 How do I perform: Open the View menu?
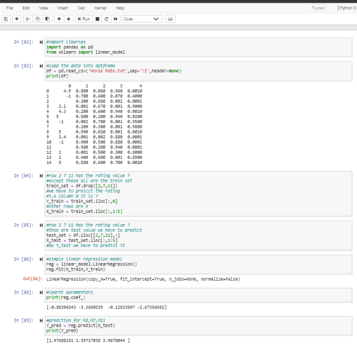coord(43,8)
